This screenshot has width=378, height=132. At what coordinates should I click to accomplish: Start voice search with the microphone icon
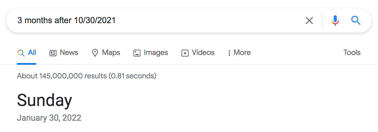point(335,21)
